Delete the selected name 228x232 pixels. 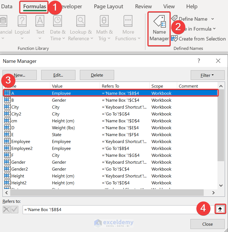click(97, 75)
